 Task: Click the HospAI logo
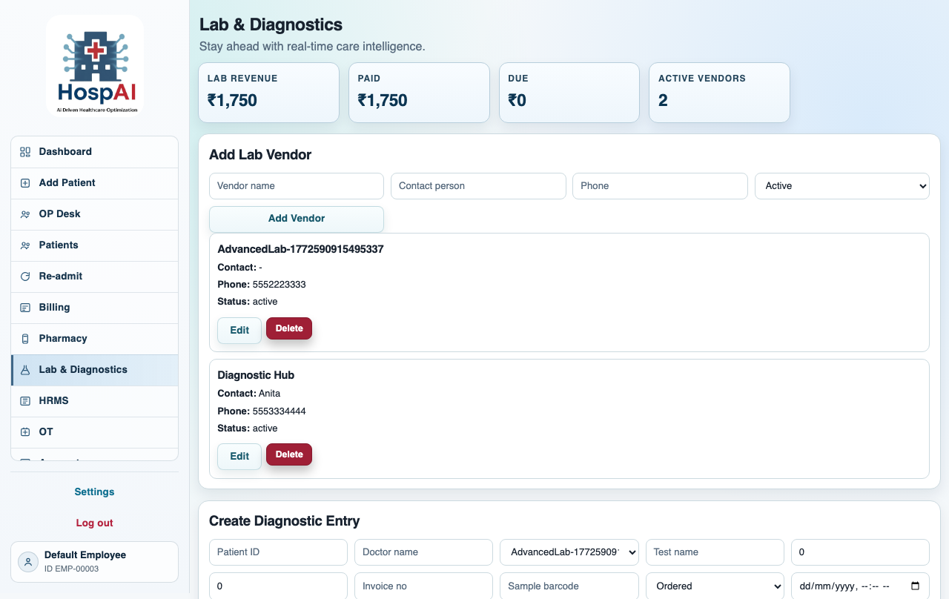point(94,65)
